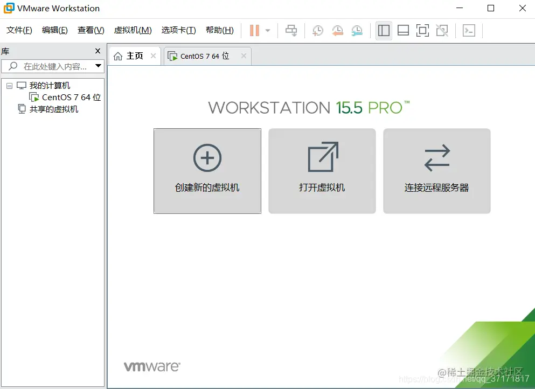The height and width of the screenshot is (389, 535).
Task: Open the 文件(F) menu
Action: click(19, 30)
